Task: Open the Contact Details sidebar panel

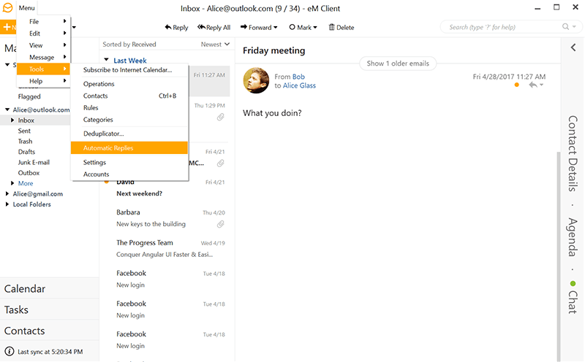Action: click(x=573, y=153)
